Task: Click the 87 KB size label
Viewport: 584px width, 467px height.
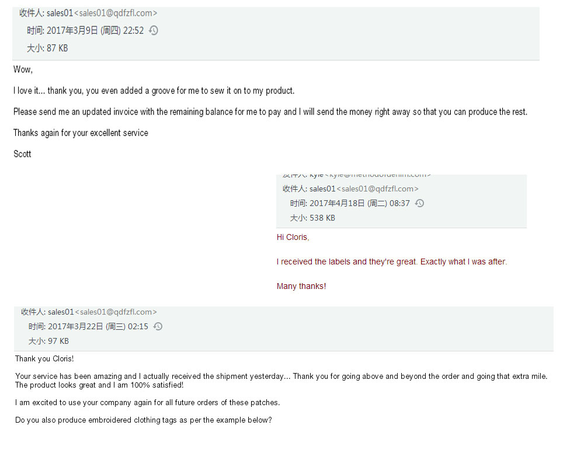Action: click(57, 48)
